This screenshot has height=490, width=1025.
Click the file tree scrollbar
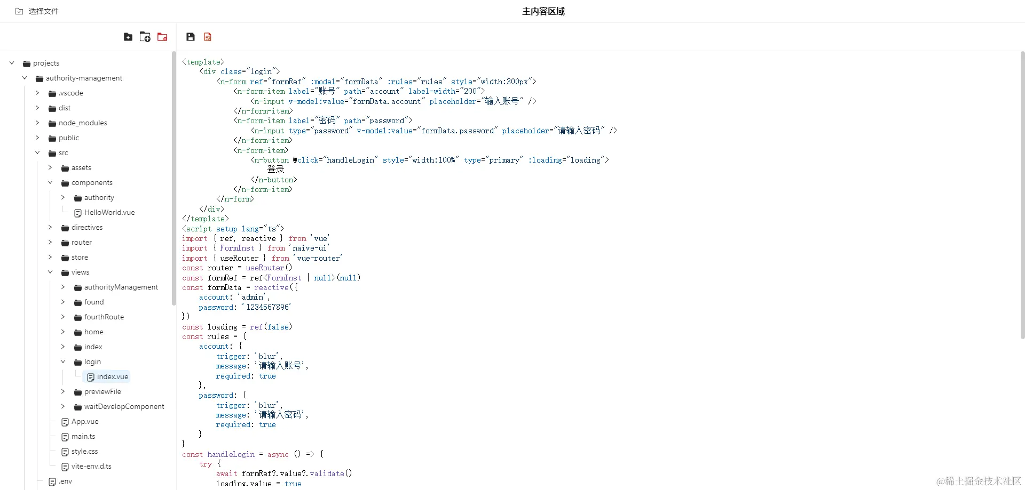pyautogui.click(x=174, y=181)
